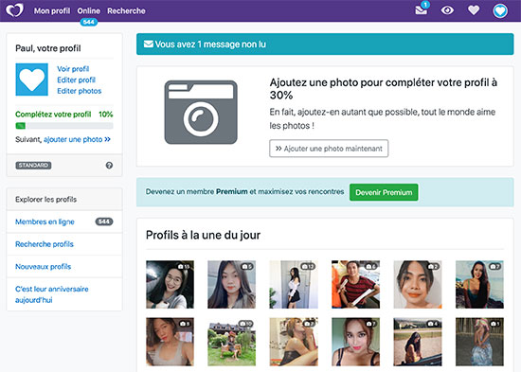
Task: Open profile of person in red striped shirt
Action: 355,285
